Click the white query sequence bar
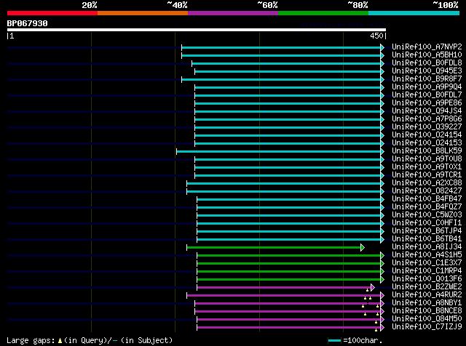The height and width of the screenshot is (346, 466). tap(197, 30)
